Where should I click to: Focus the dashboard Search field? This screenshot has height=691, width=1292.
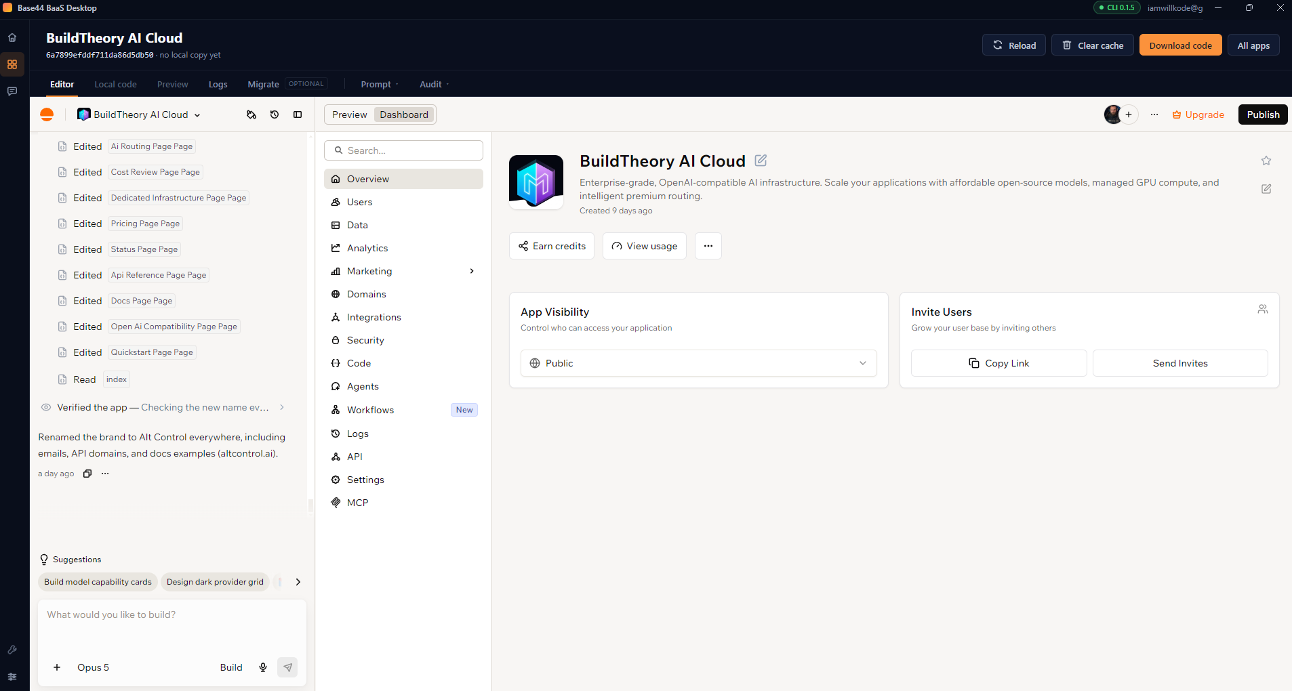[x=403, y=150]
